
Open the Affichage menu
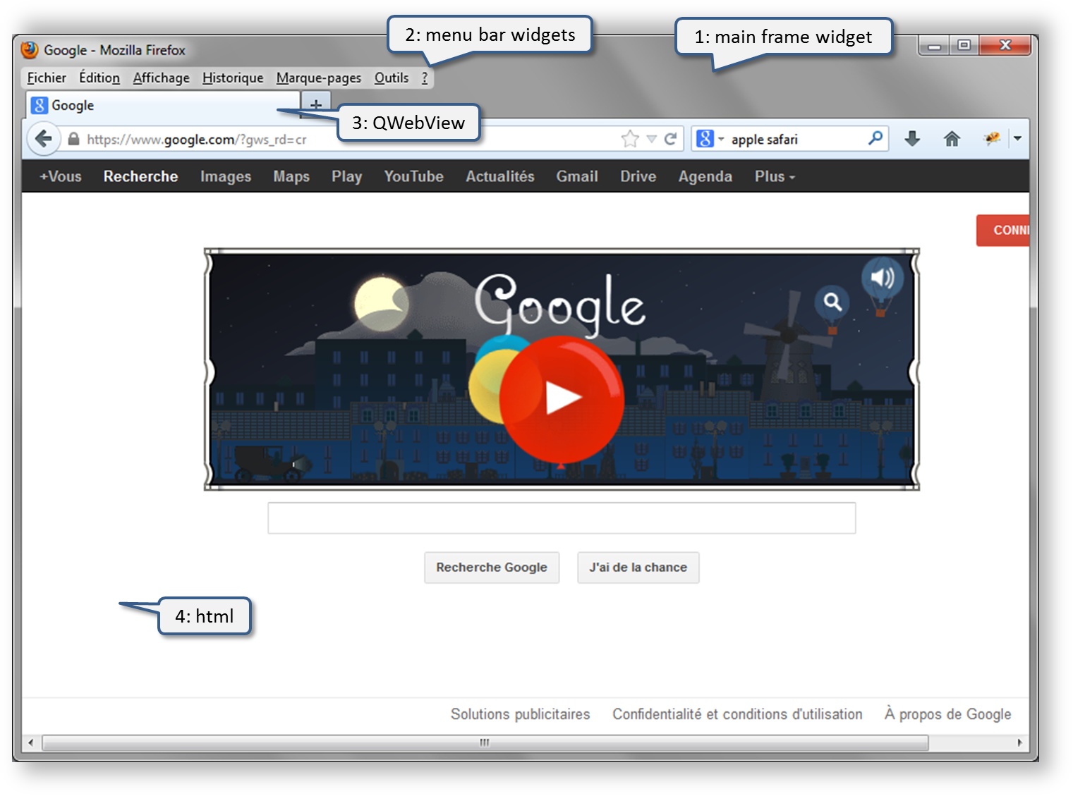tap(162, 78)
